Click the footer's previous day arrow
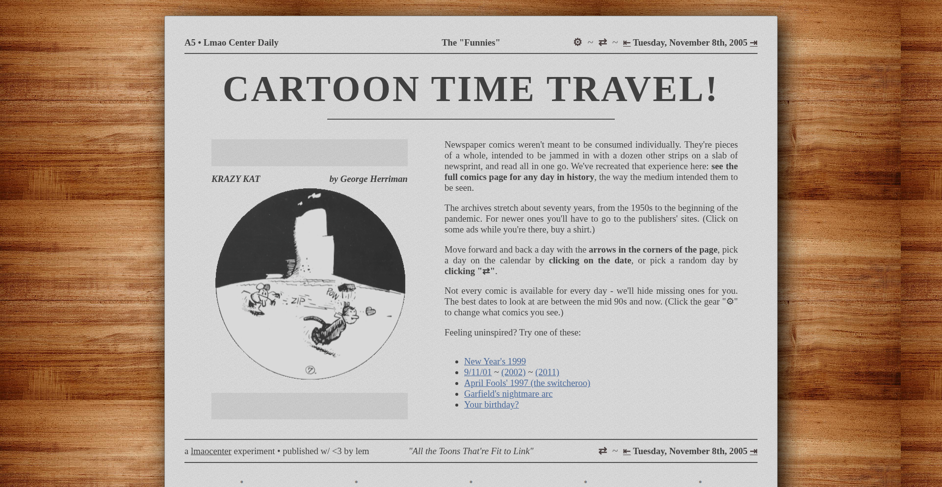Image resolution: width=942 pixels, height=487 pixels. [627, 451]
